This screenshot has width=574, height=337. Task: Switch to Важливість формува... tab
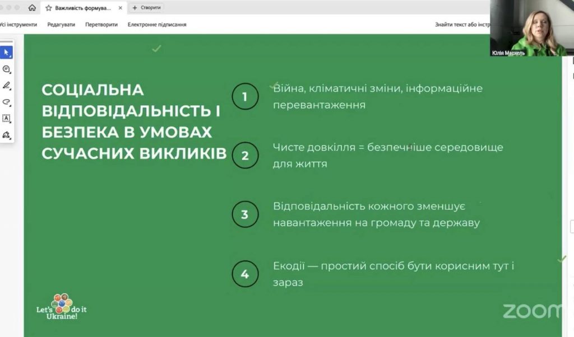[x=83, y=8]
